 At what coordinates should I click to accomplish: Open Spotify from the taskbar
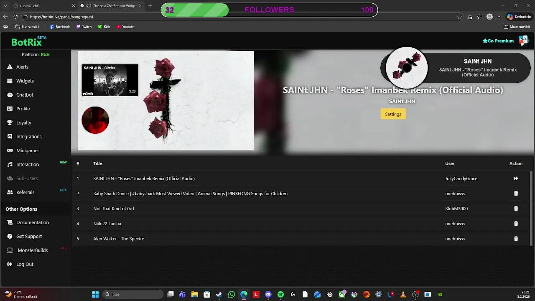coord(280,294)
